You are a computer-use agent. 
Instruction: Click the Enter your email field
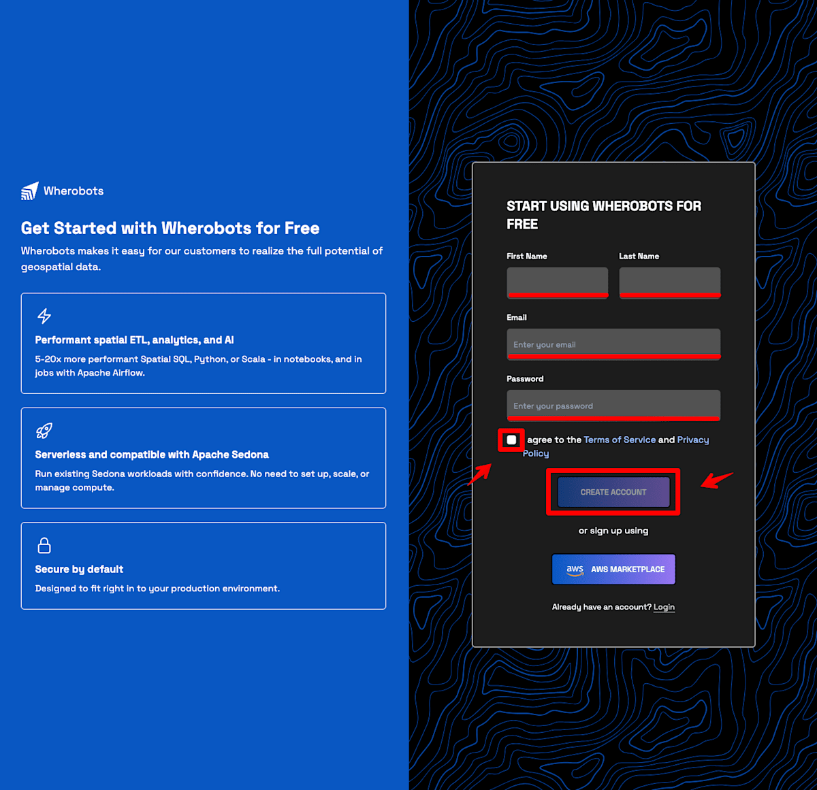[613, 344]
